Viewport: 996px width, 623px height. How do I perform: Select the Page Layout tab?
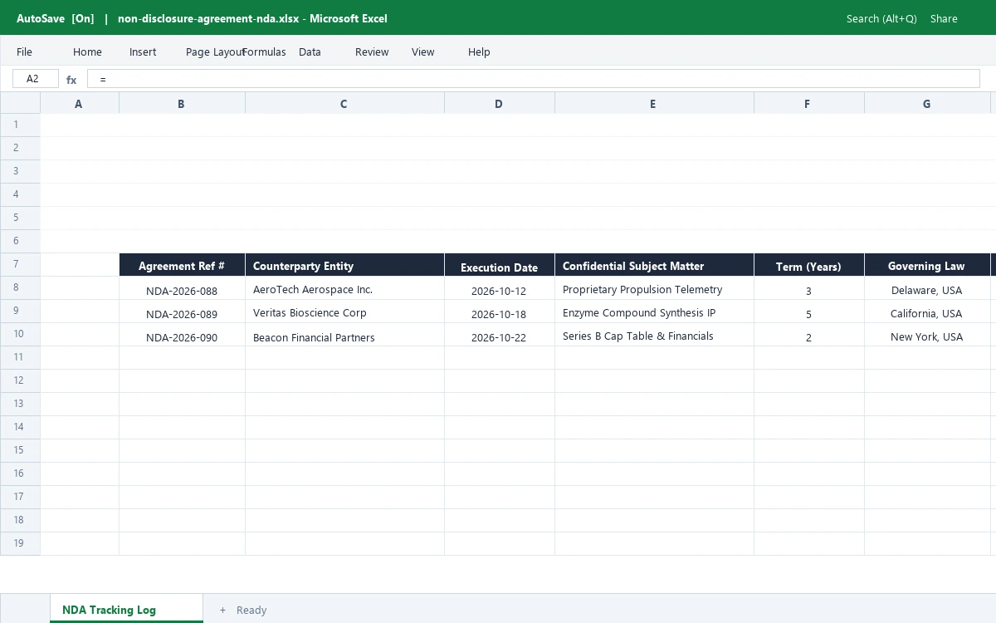[x=215, y=52]
